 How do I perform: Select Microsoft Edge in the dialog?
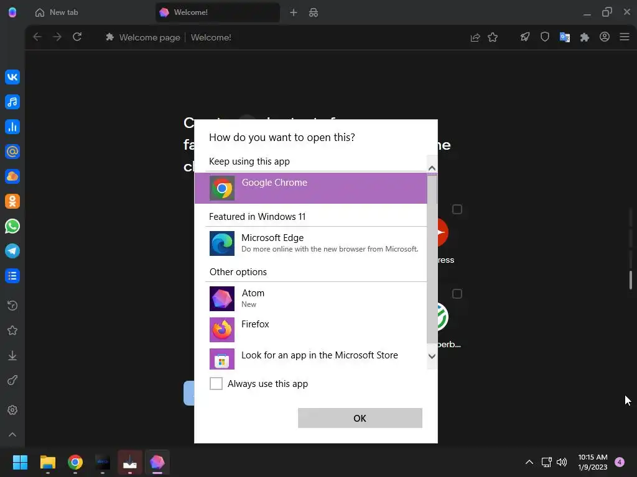tap(311, 243)
